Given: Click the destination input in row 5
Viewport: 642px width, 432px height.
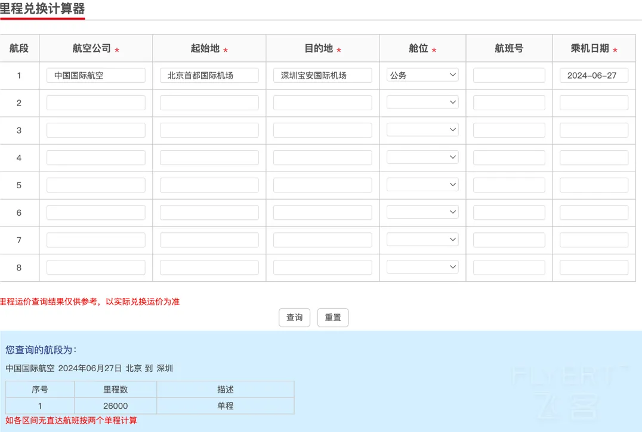Looking at the screenshot, I should click(323, 185).
